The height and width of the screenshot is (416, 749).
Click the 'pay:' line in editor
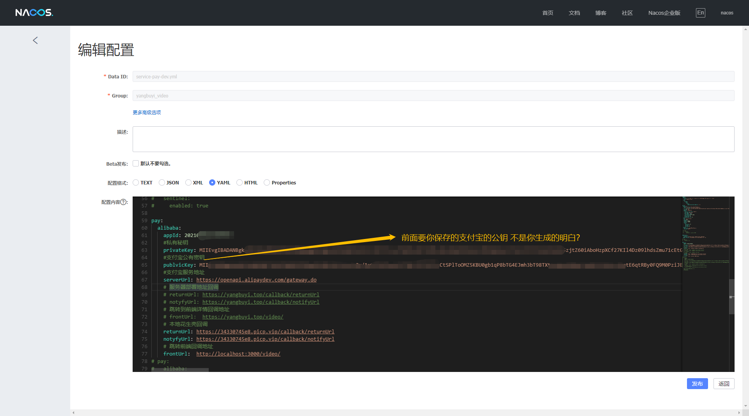tap(157, 220)
